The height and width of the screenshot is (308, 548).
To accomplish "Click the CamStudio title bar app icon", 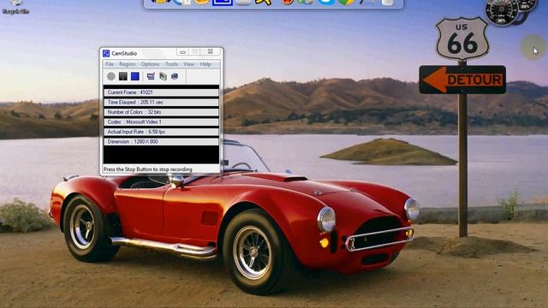I will tap(106, 53).
